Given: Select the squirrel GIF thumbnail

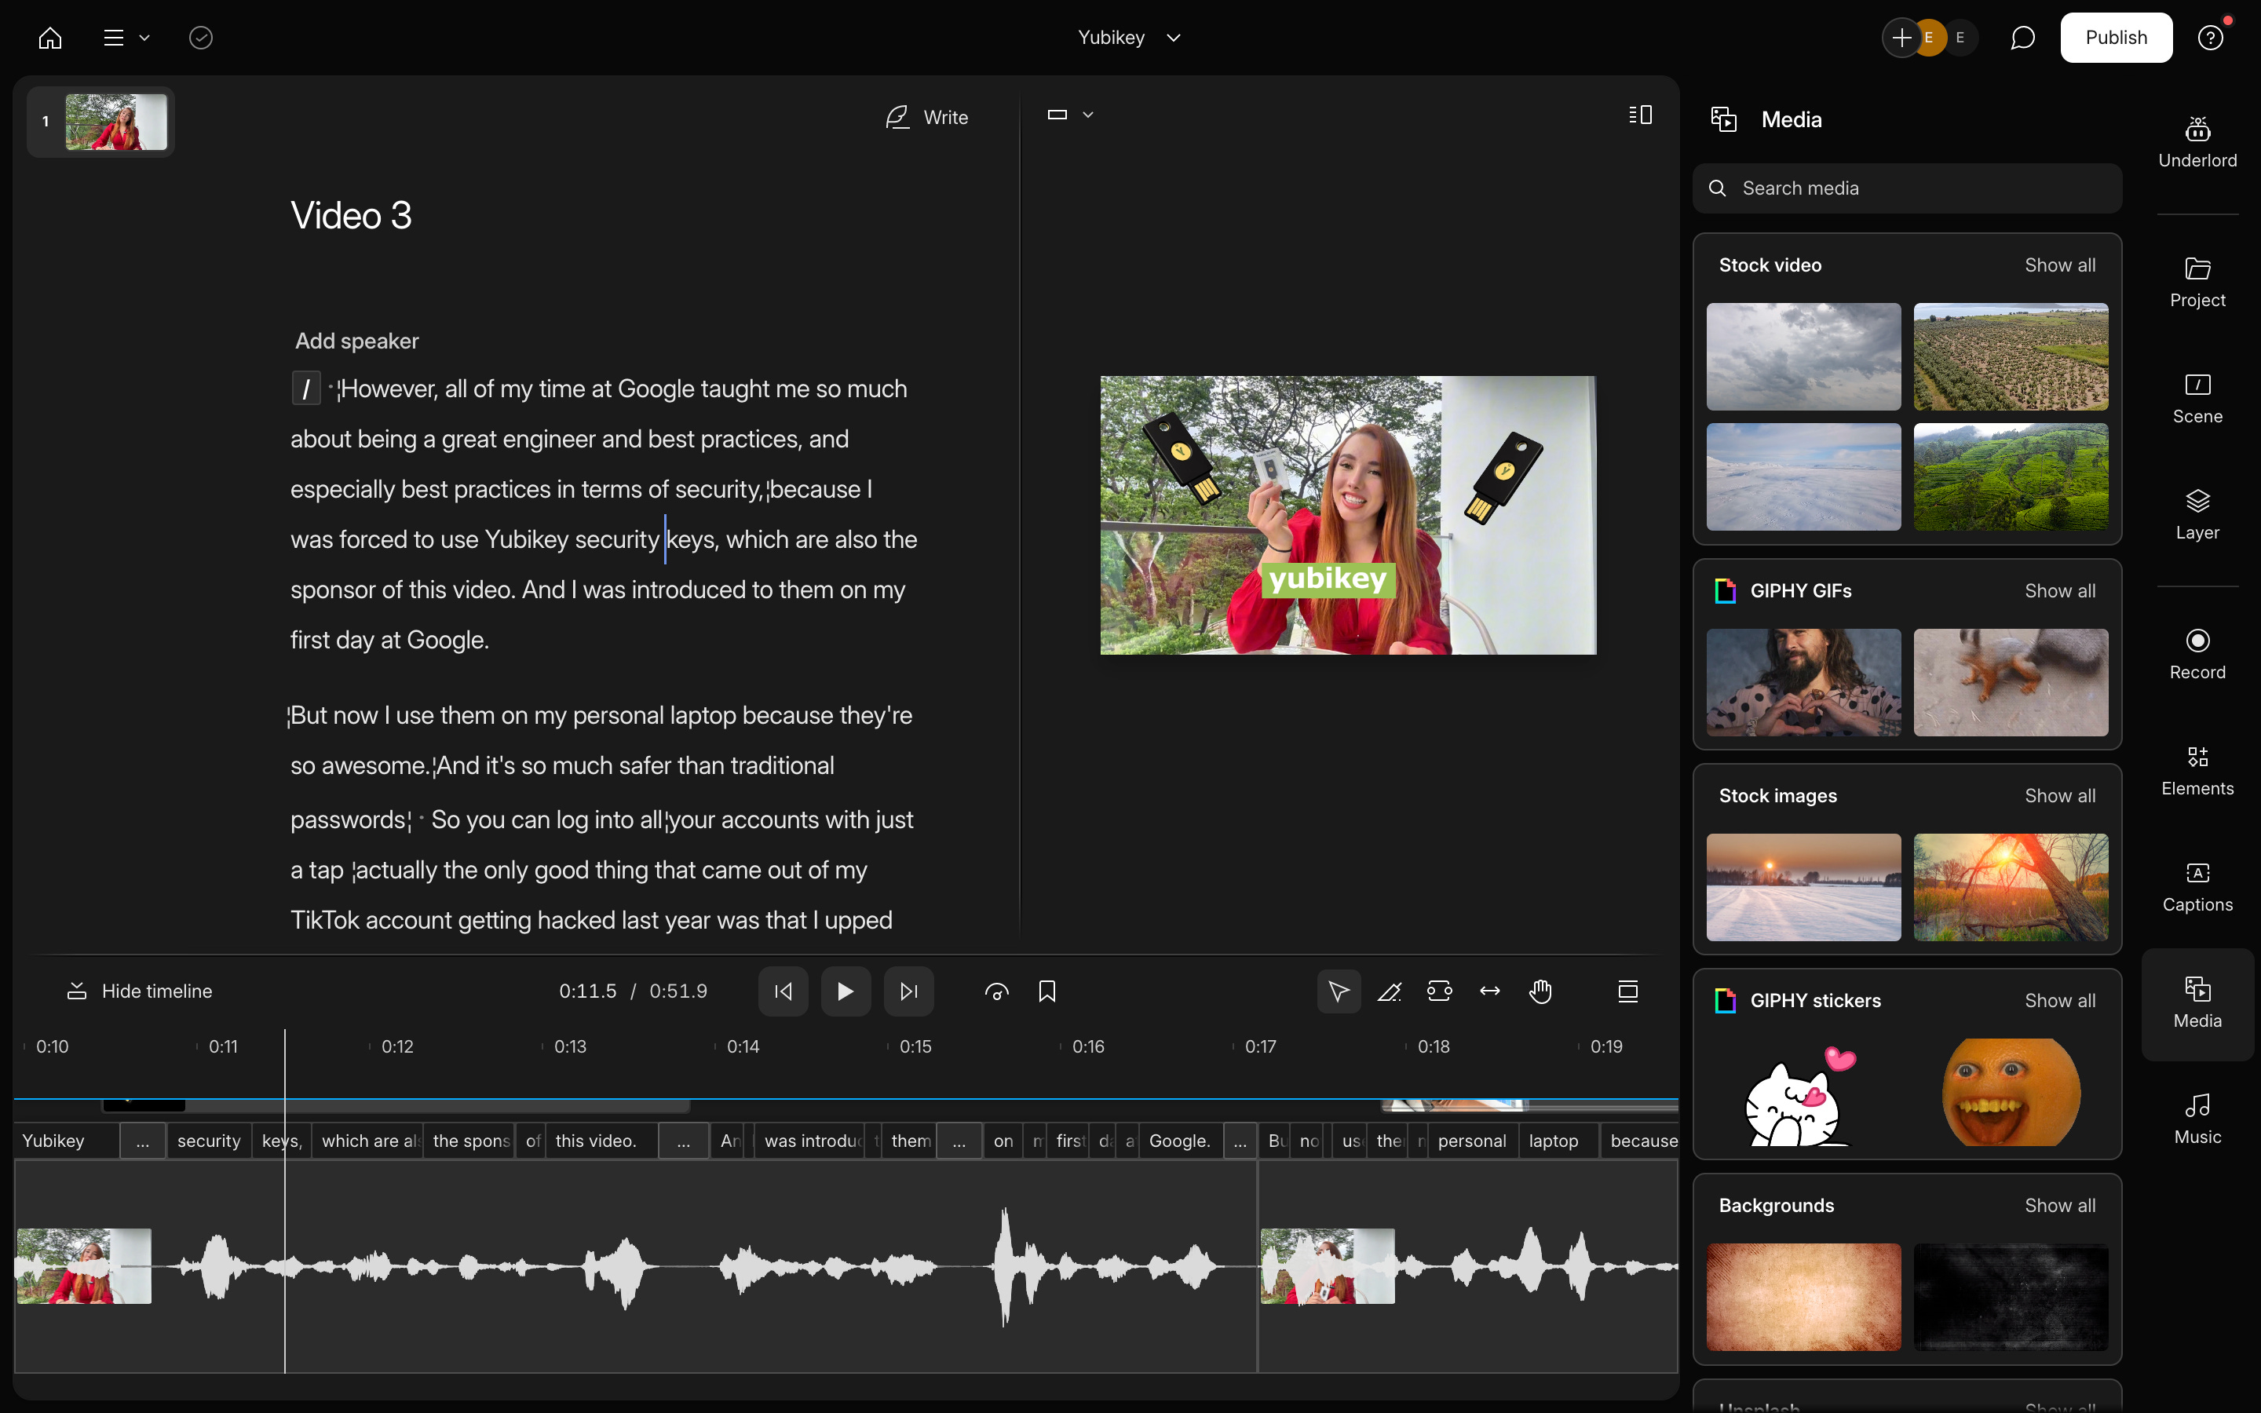Looking at the screenshot, I should tap(2011, 682).
